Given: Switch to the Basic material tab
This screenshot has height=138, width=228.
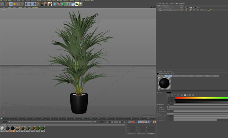Looking at the screenshot, I should point(160,76).
